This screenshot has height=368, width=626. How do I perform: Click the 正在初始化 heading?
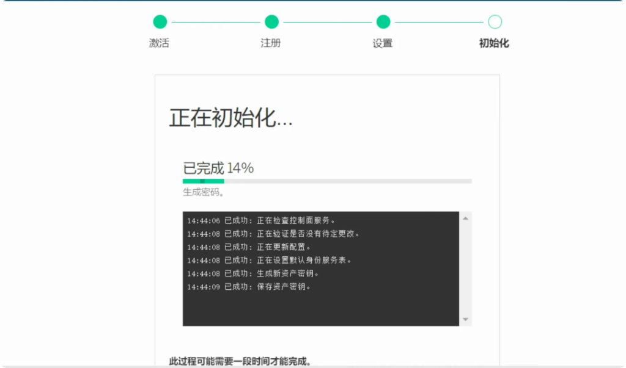pos(230,118)
